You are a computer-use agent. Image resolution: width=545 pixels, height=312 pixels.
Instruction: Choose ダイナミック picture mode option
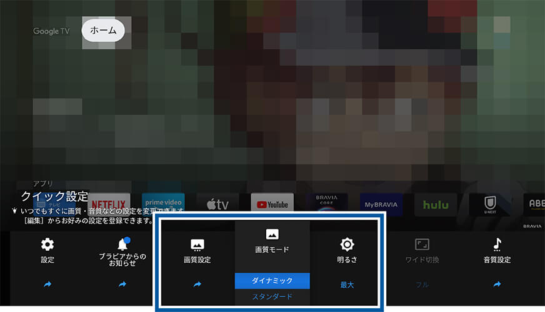point(272,281)
